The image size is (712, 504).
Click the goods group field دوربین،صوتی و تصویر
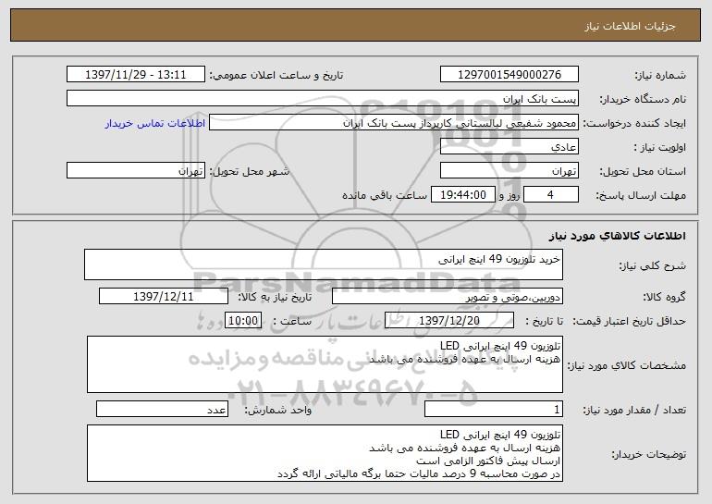448,297
